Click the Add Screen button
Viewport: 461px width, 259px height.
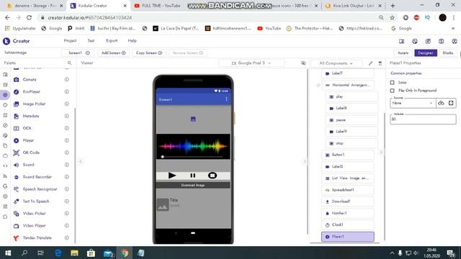113,53
